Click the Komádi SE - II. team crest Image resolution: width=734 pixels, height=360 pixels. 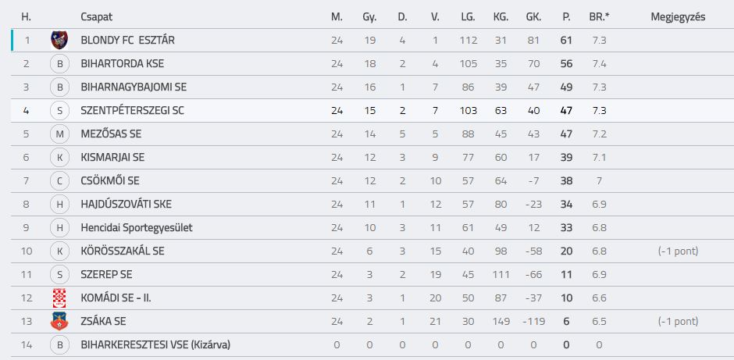click(59, 298)
